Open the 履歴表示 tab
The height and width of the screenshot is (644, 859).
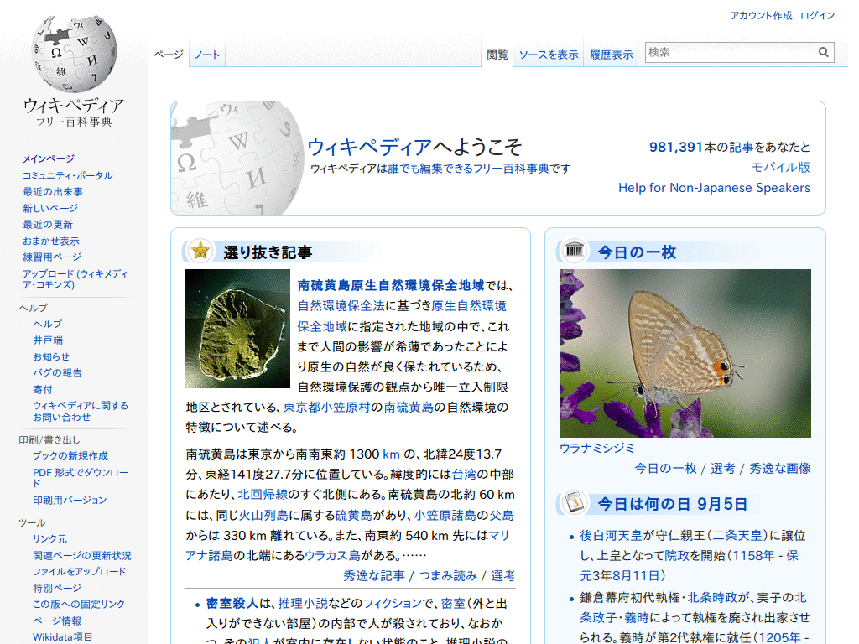(x=611, y=55)
